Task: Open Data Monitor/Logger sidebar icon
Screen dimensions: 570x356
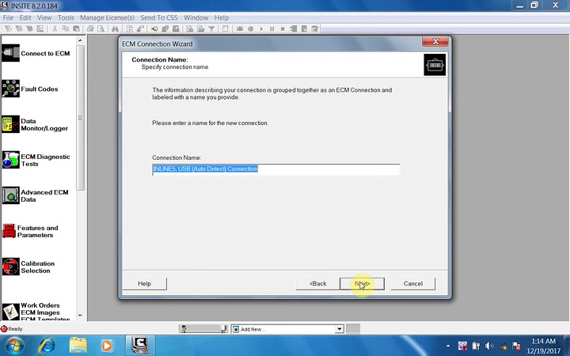Action: 10,124
